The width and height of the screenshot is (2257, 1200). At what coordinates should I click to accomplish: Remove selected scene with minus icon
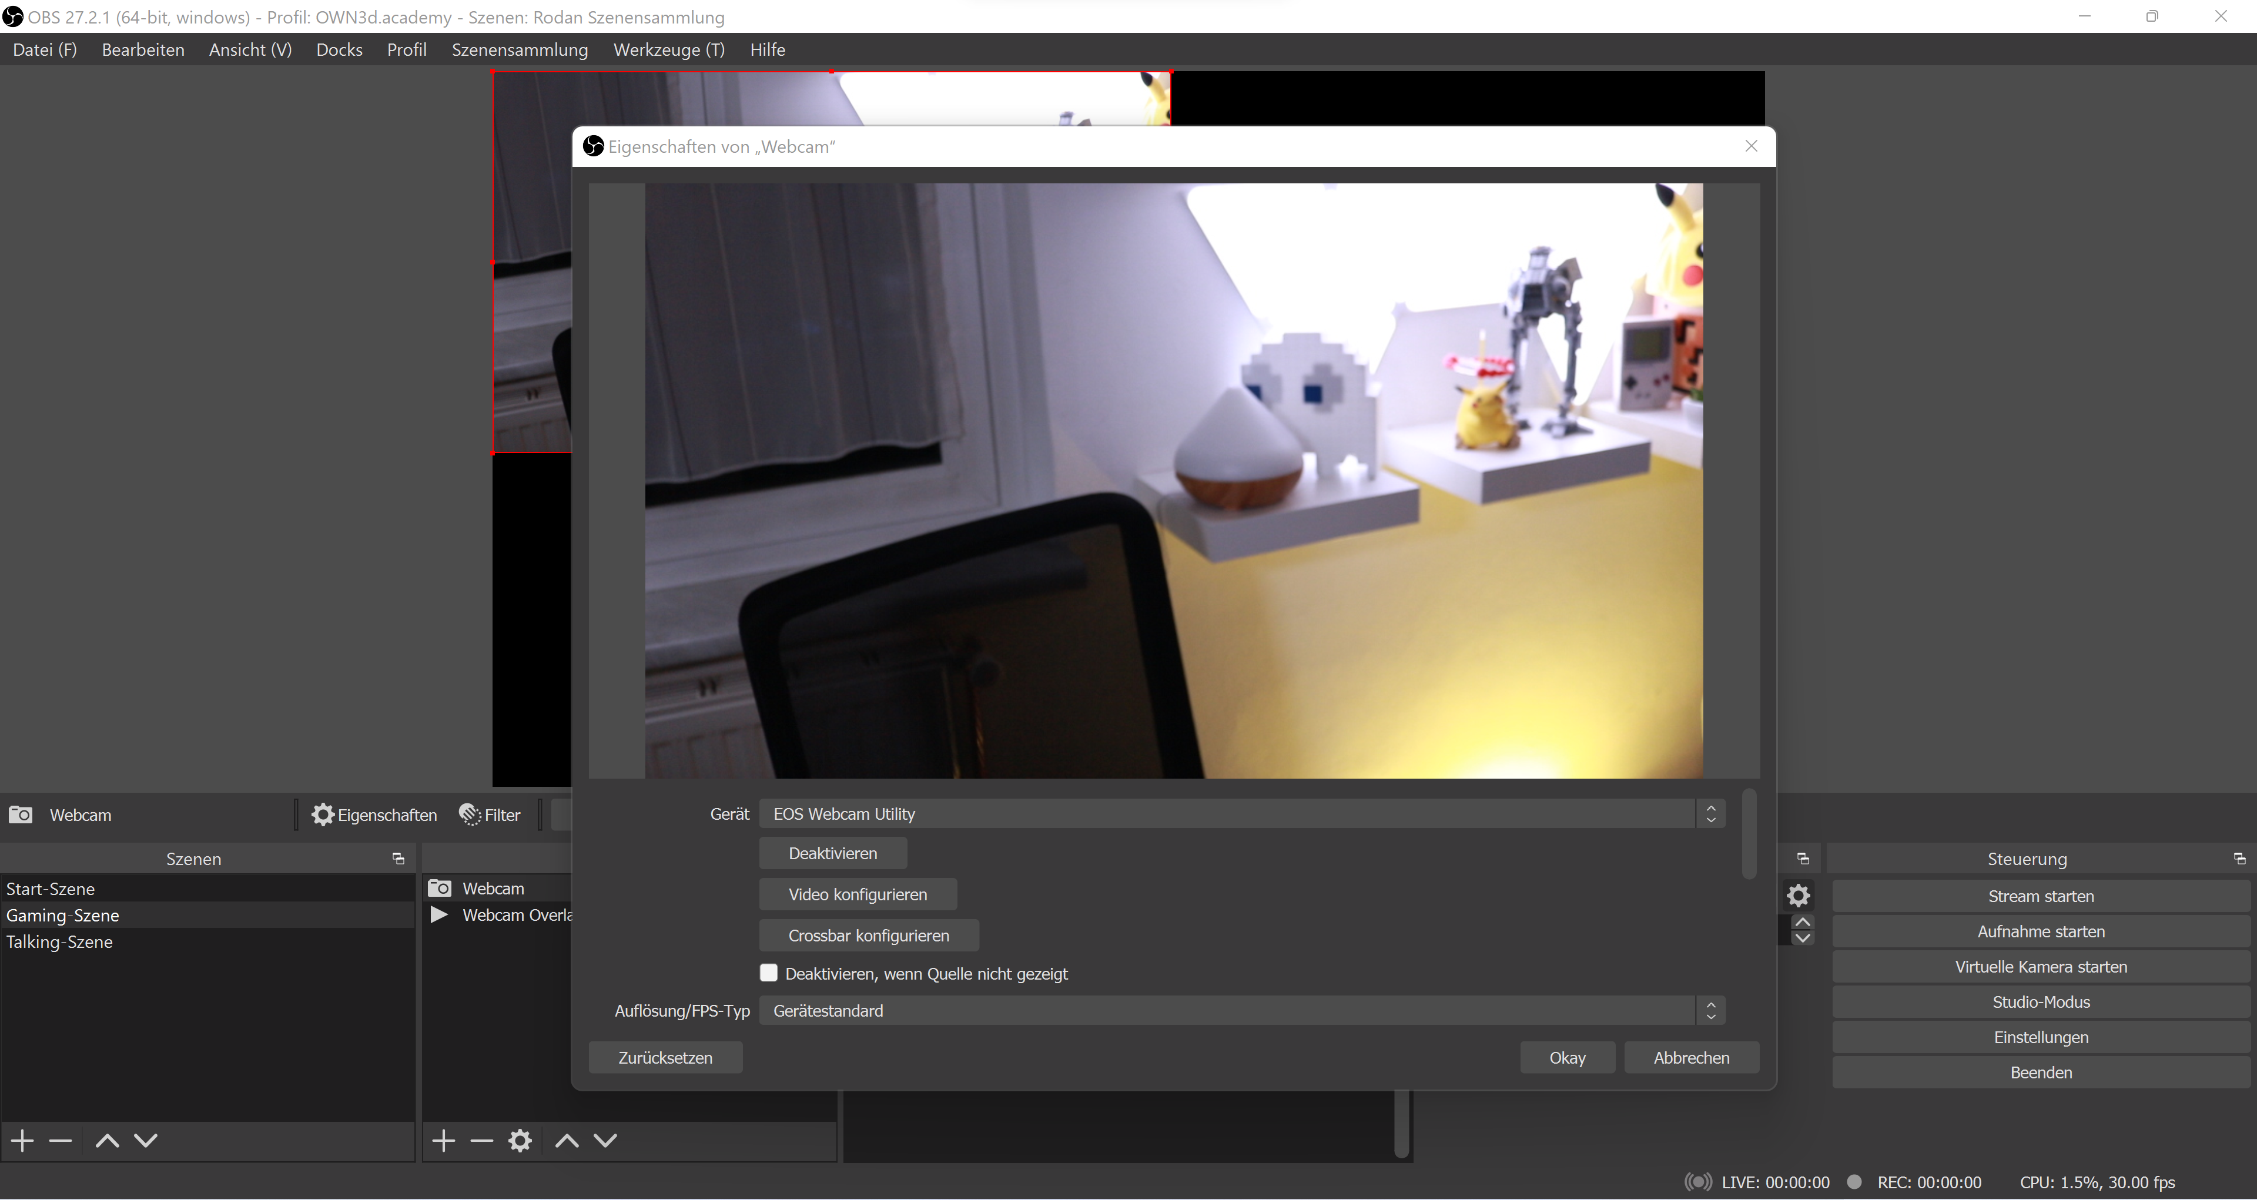tap(61, 1141)
